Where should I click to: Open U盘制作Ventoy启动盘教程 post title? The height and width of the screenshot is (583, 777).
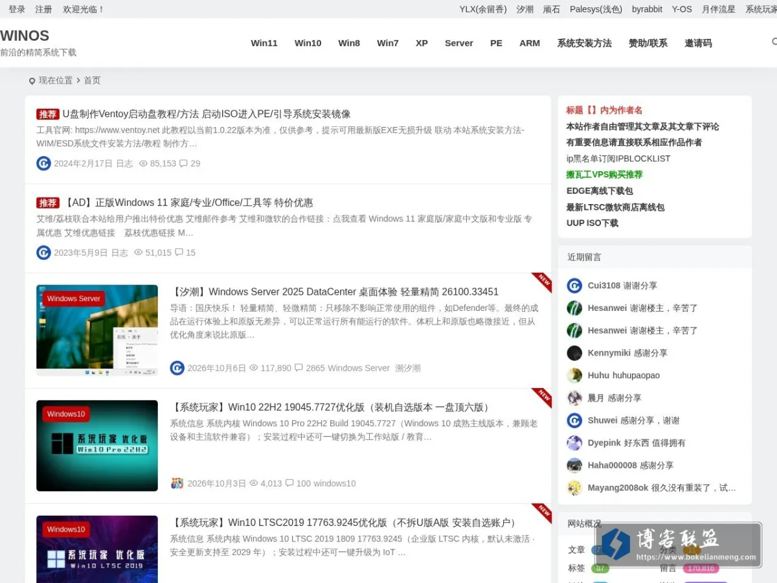click(207, 114)
